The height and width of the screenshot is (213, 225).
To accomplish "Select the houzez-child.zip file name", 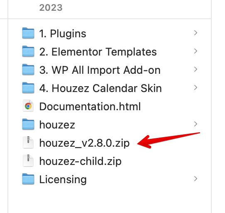I will click(x=81, y=161).
